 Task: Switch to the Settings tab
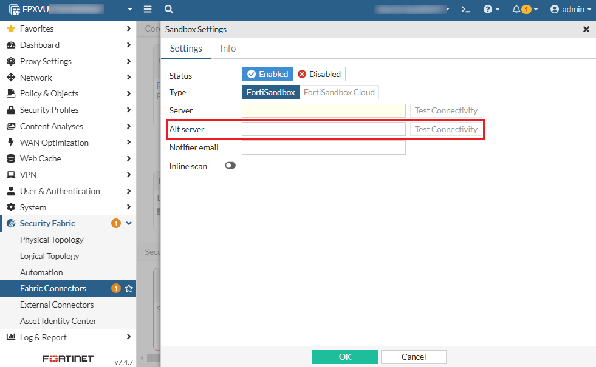[186, 49]
